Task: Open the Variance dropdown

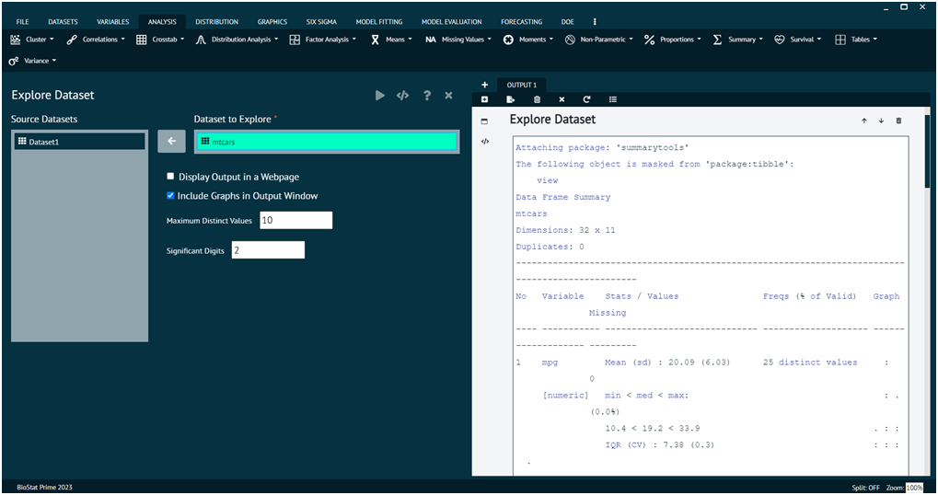Action: (32, 61)
